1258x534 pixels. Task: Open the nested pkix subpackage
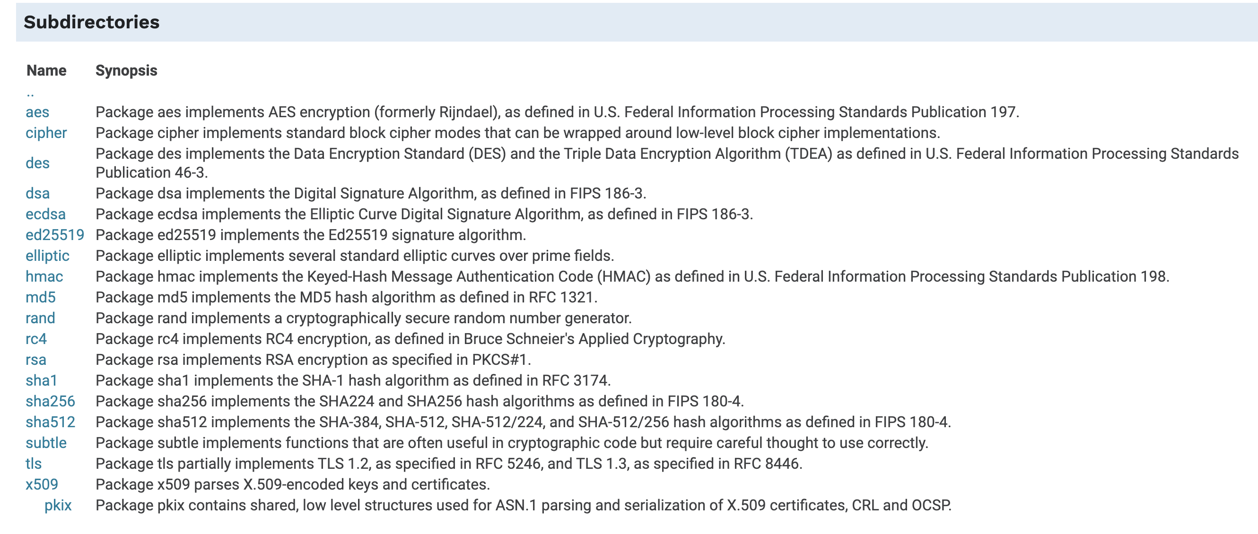coord(58,505)
